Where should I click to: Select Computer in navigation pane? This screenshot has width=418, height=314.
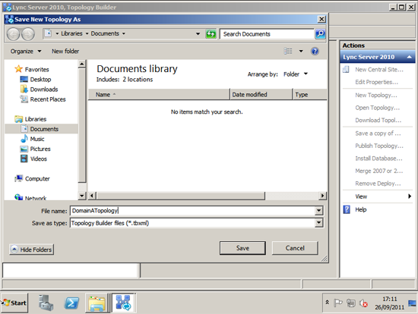pyautogui.click(x=37, y=178)
